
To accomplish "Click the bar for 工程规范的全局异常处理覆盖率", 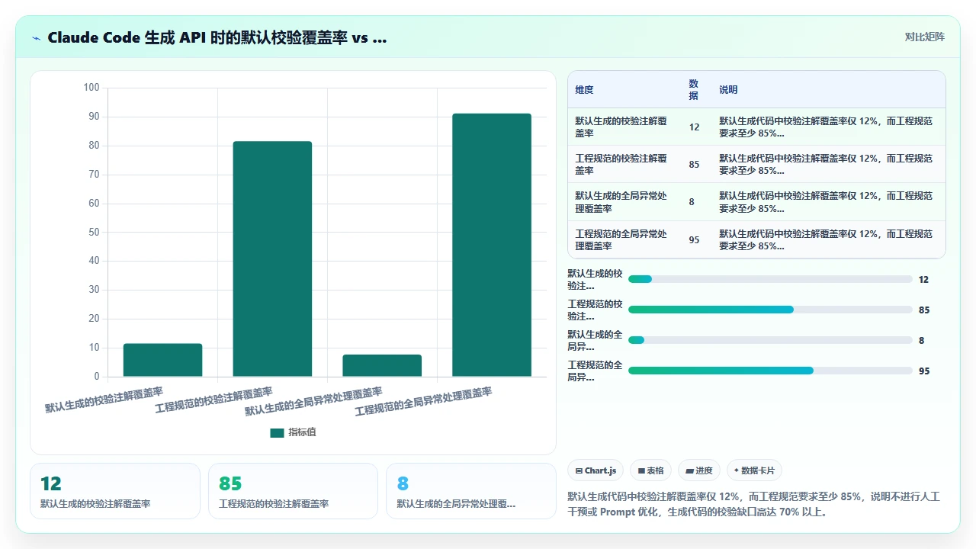I will click(x=492, y=245).
